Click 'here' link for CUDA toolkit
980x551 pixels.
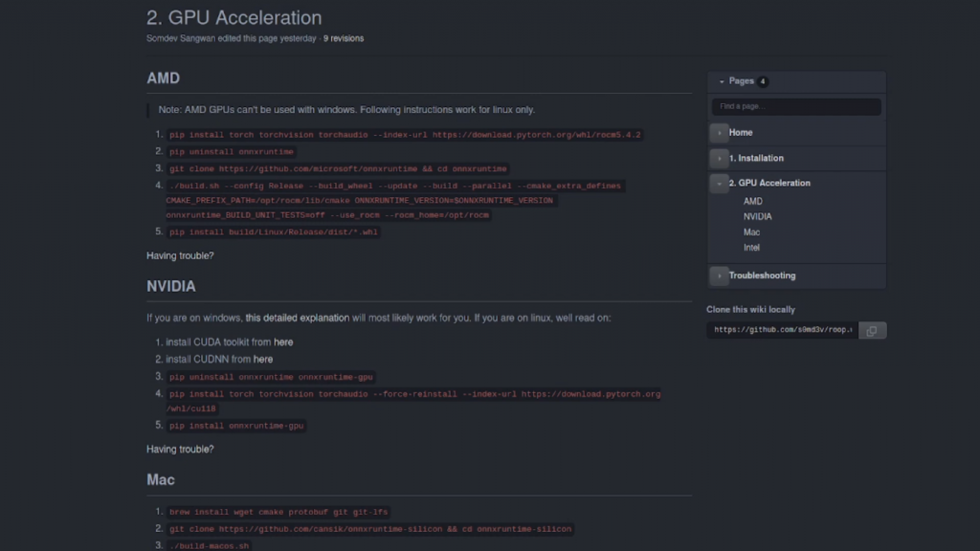(283, 342)
